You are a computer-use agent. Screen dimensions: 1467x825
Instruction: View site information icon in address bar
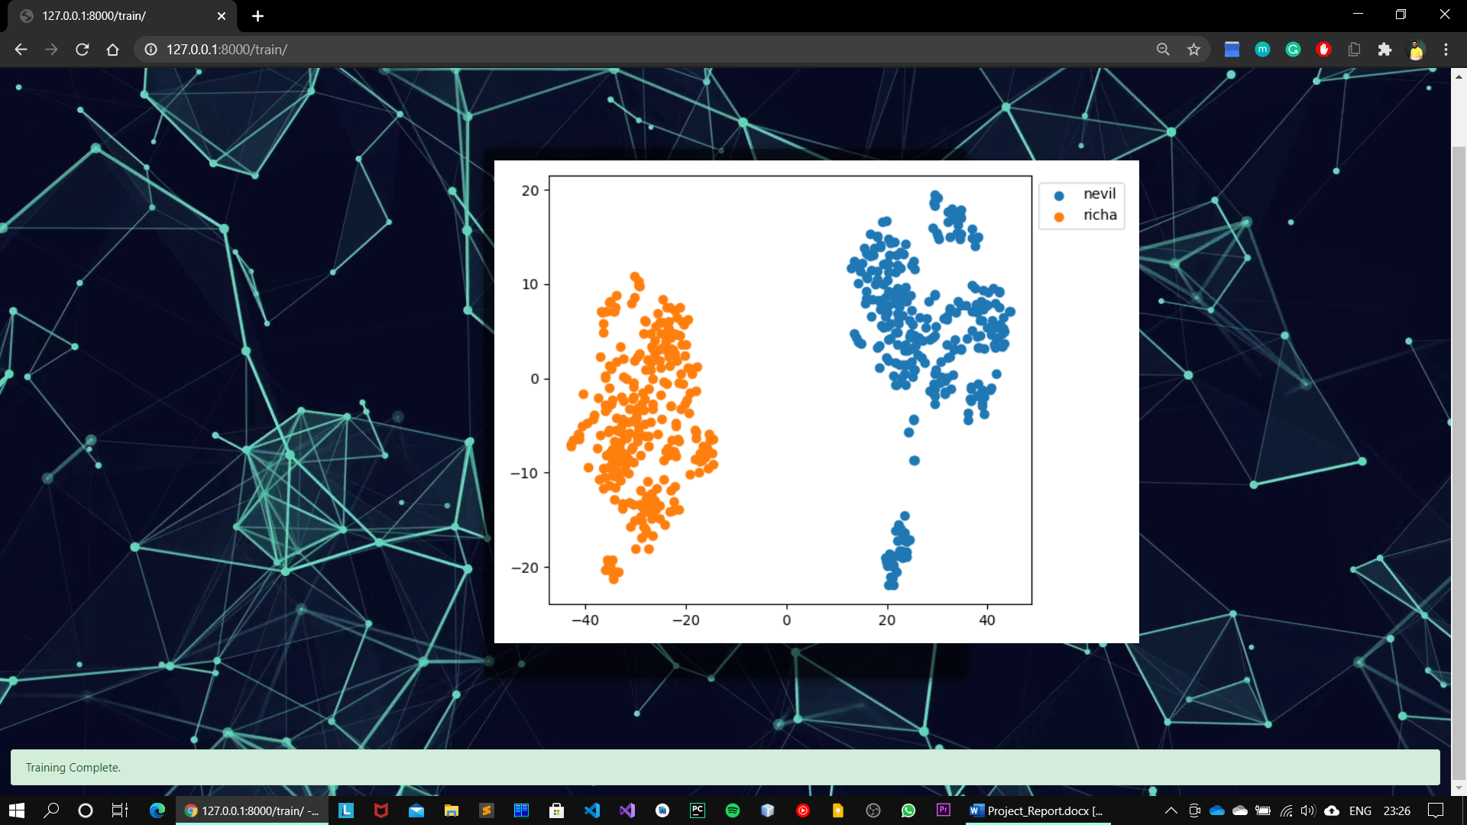(x=151, y=50)
